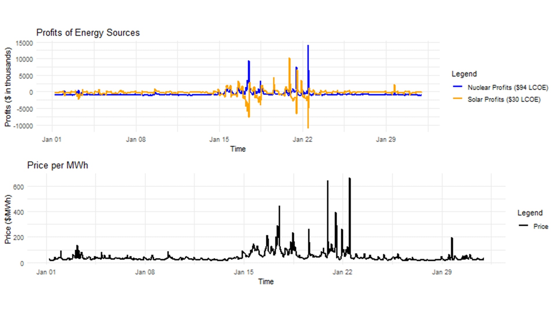This screenshot has height=313, width=556.
Task: Select the Solar Profits ($30 LCOE) legend label
Action: click(504, 99)
